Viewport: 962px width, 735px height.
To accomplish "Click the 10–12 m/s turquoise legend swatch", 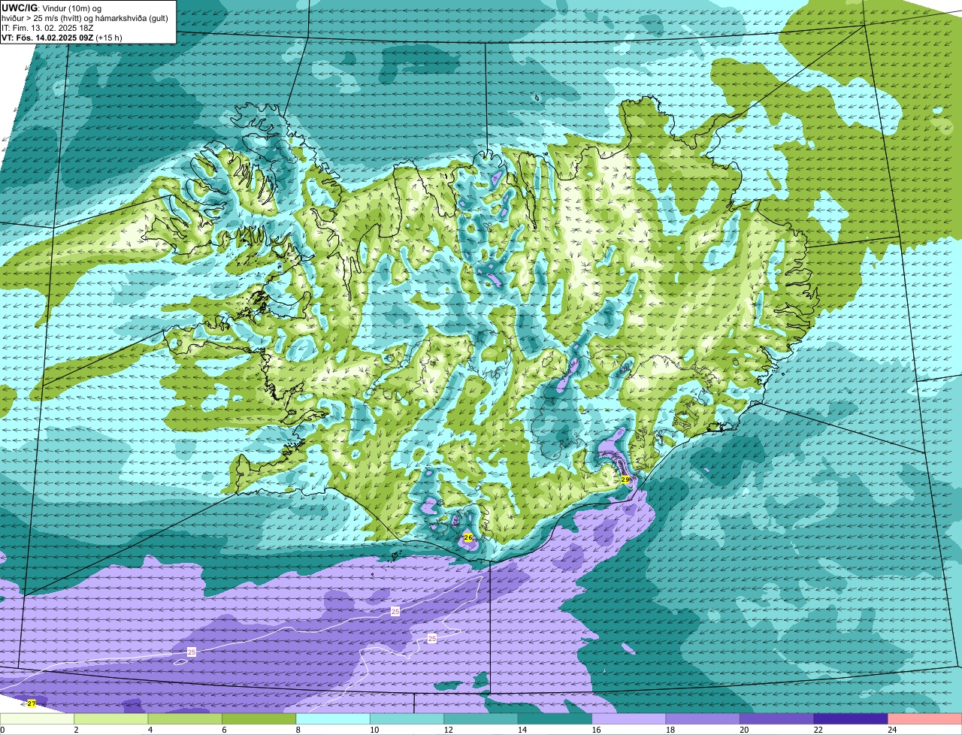I will [407, 719].
